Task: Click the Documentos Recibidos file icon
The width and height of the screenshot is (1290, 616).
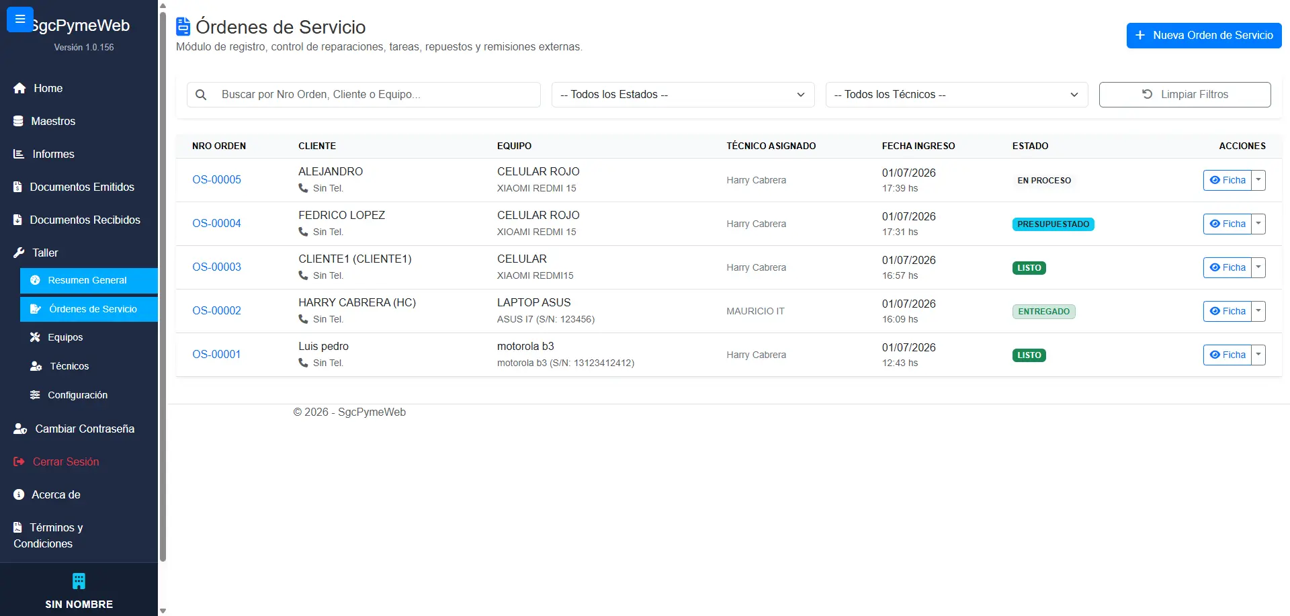Action: (x=18, y=220)
